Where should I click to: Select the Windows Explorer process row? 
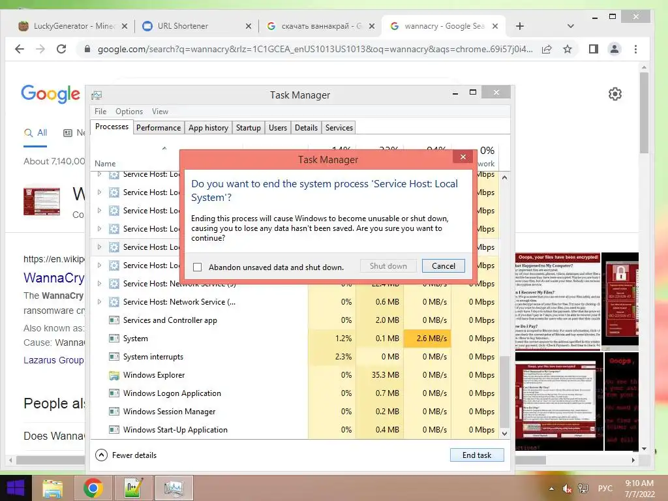coord(295,375)
